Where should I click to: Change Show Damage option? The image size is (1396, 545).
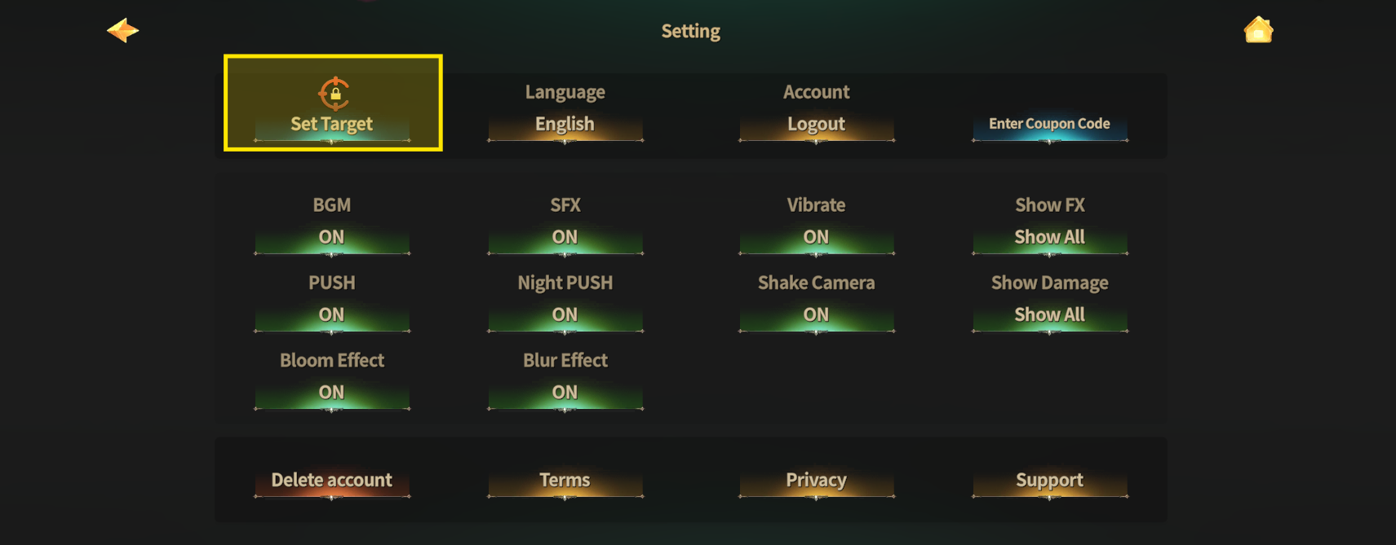pos(1049,315)
